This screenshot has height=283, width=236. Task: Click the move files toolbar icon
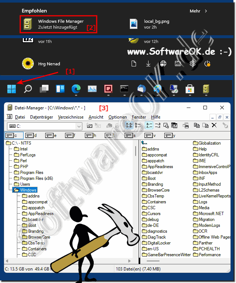(x=205, y=126)
